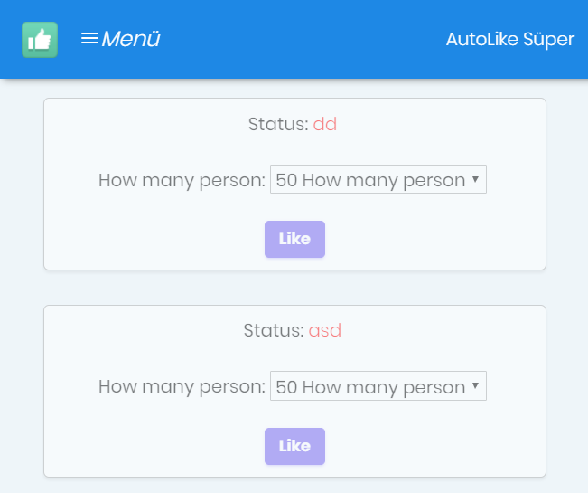Click the red "asd" status text
Image resolution: width=588 pixels, height=493 pixels.
(325, 331)
